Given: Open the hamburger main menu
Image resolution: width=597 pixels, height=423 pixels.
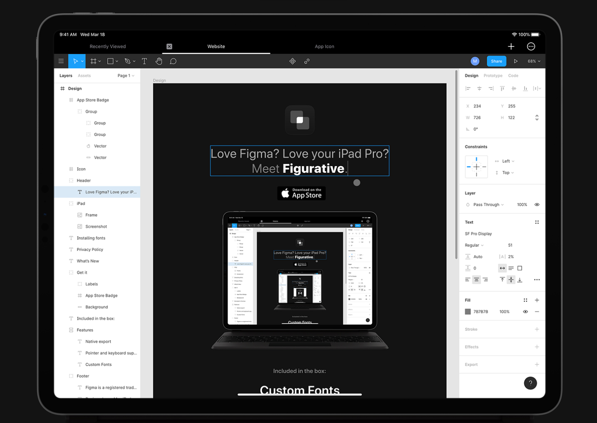Looking at the screenshot, I should pos(61,61).
